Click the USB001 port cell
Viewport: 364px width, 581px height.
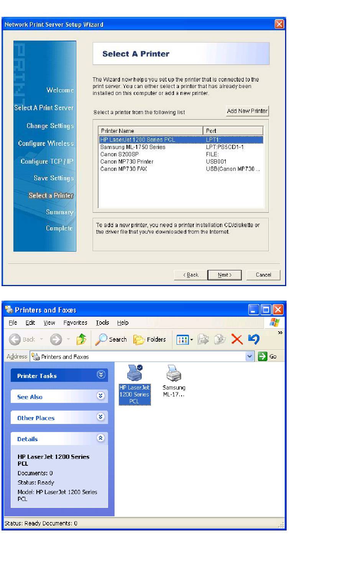pos(216,162)
